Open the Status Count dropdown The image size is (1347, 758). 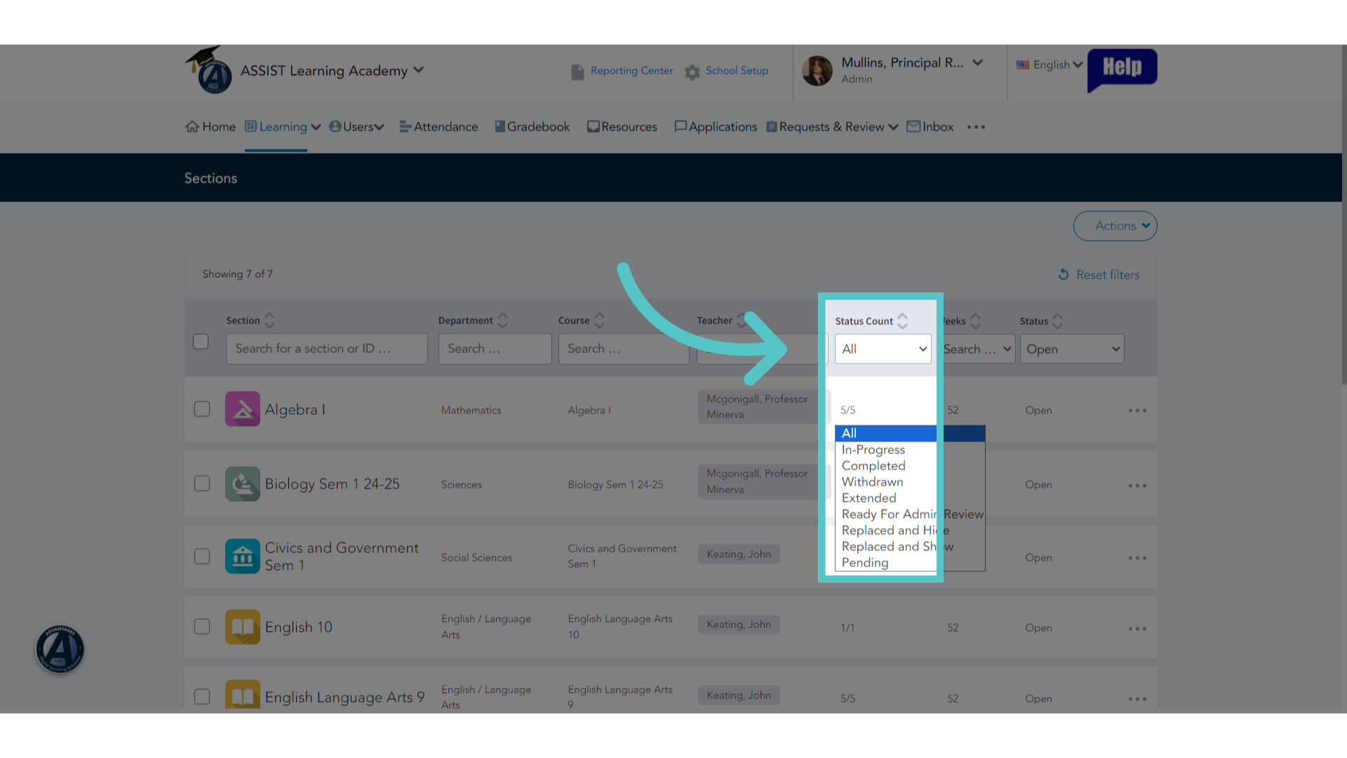point(883,349)
